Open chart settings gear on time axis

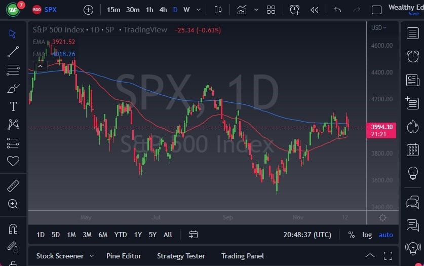[382, 217]
